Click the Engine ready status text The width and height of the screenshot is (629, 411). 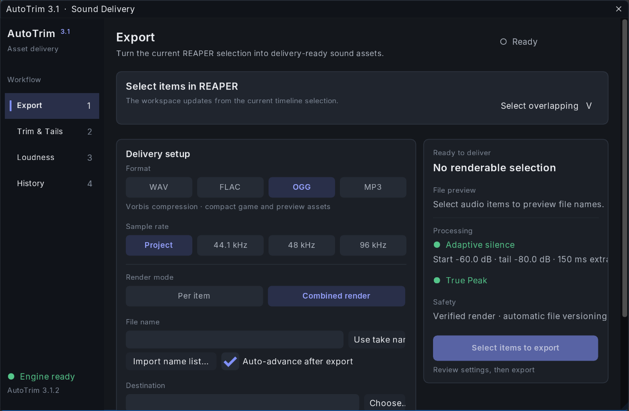(48, 376)
